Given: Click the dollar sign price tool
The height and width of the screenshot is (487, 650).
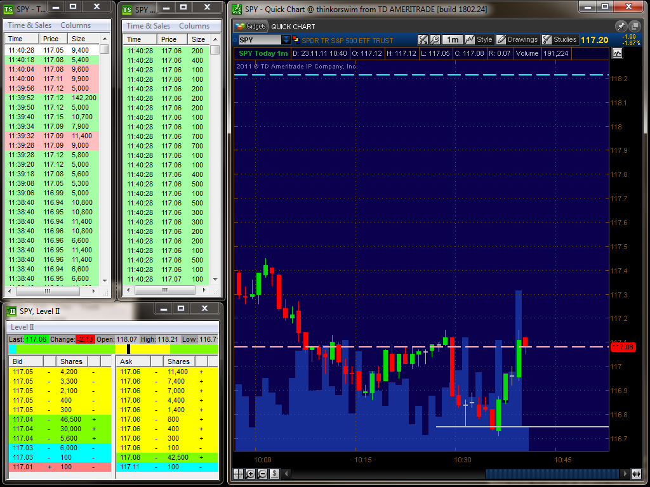Looking at the screenshot, I should 274,474.
